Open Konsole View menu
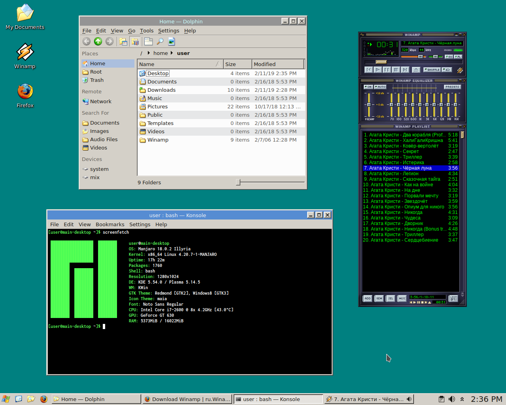Viewport: 506px width, 405px height. (x=85, y=224)
